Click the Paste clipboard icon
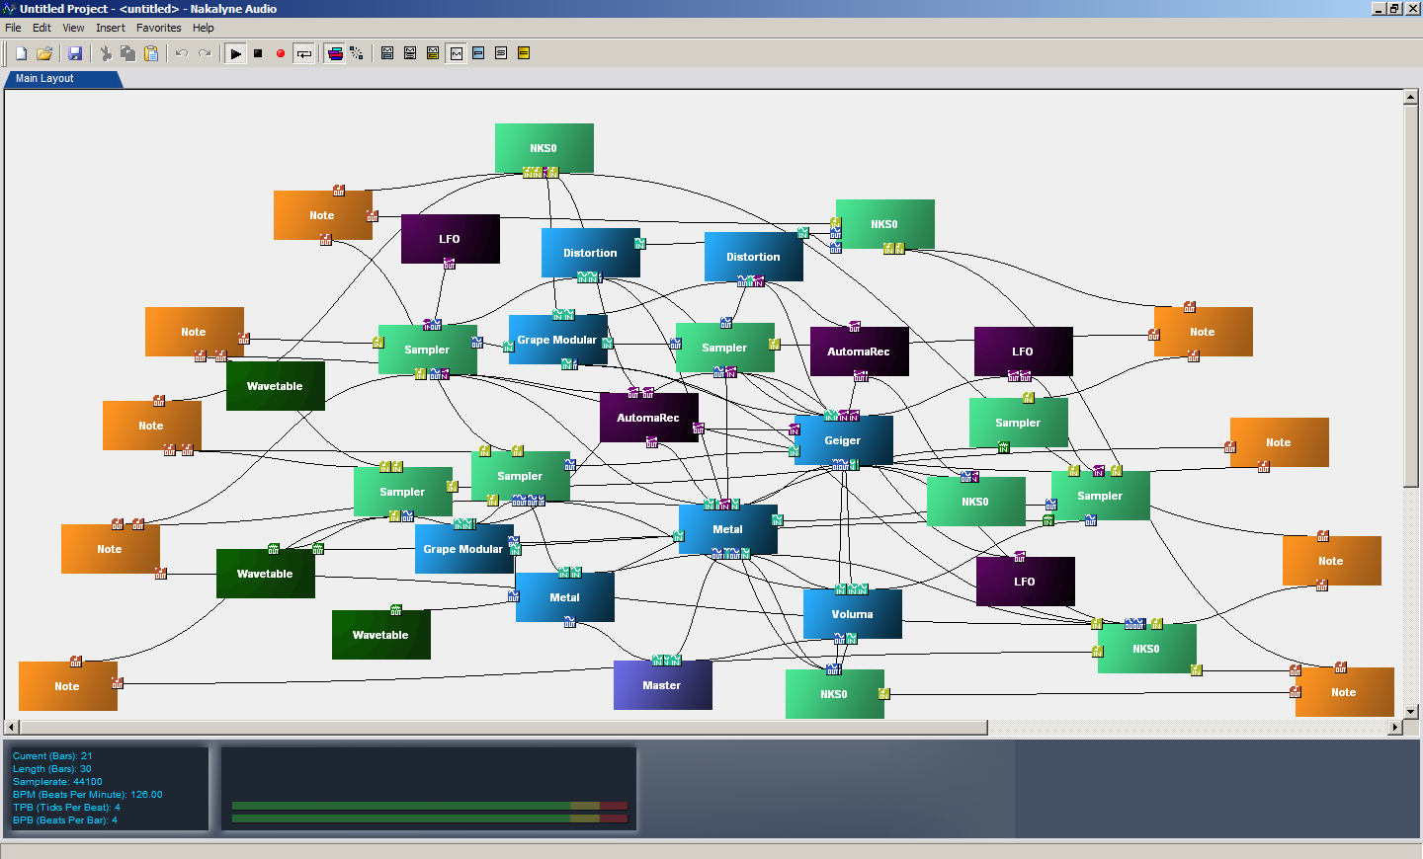The height and width of the screenshot is (859, 1423). click(x=151, y=53)
